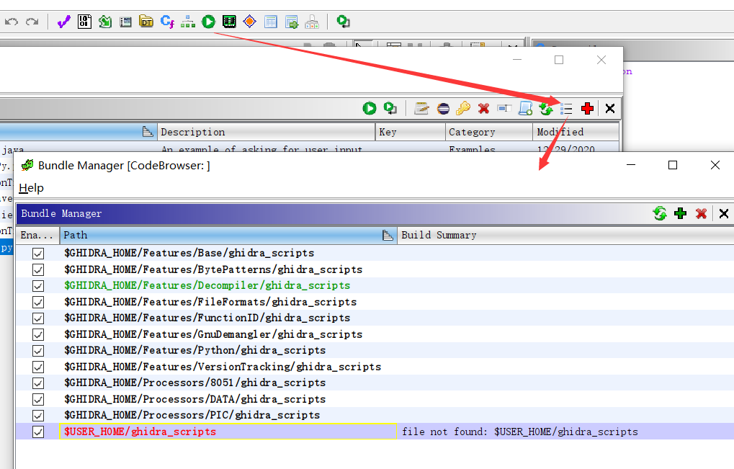Screen dimensions: 734x469
Task: Click the red cross help icon
Action: 587,109
